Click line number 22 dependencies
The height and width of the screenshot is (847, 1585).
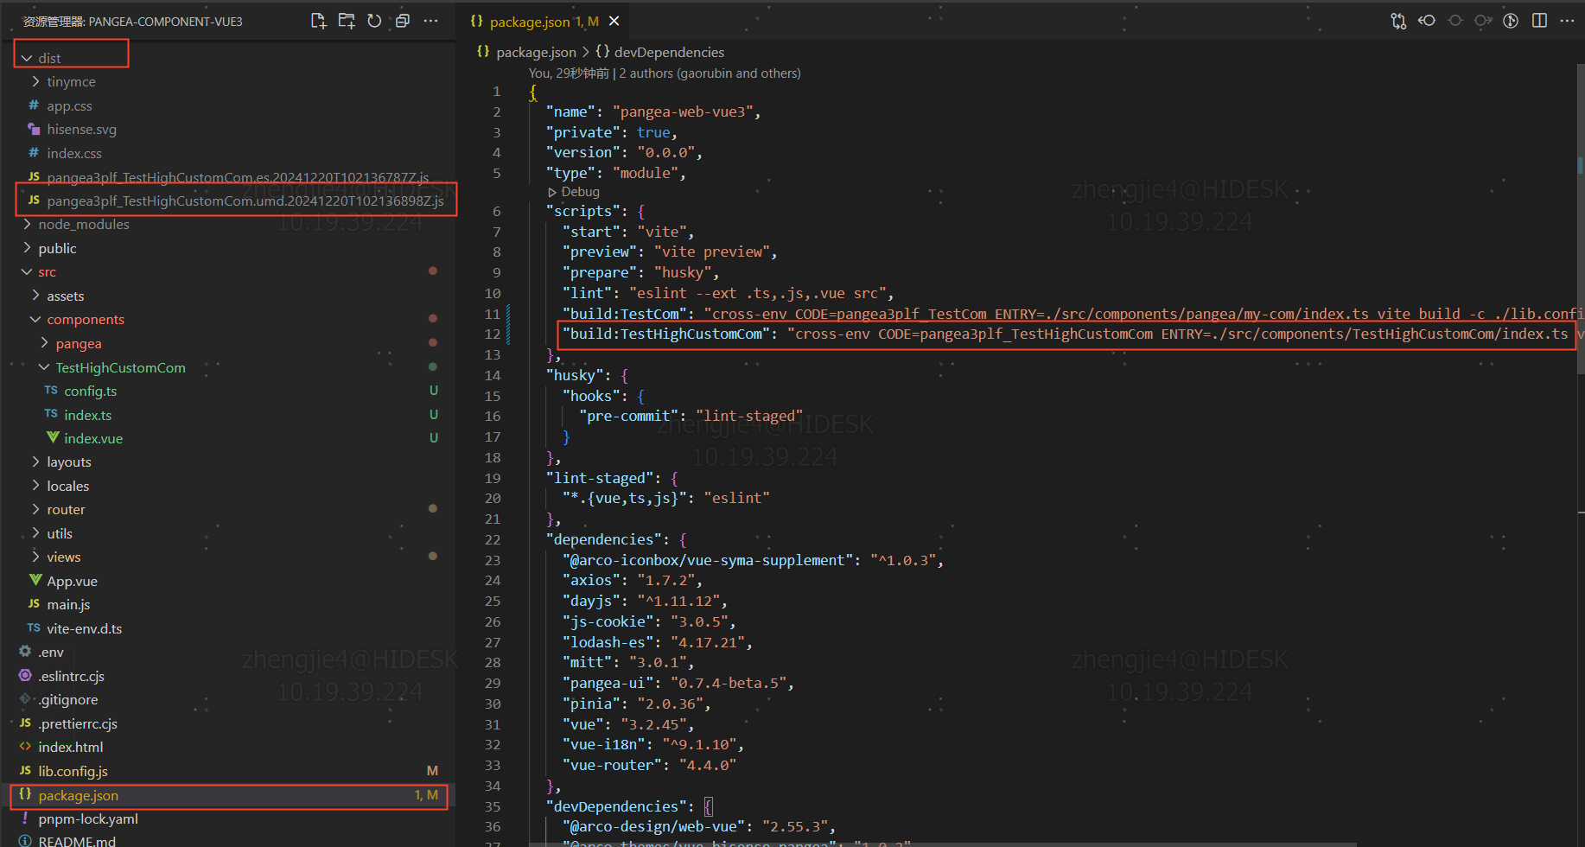point(492,539)
